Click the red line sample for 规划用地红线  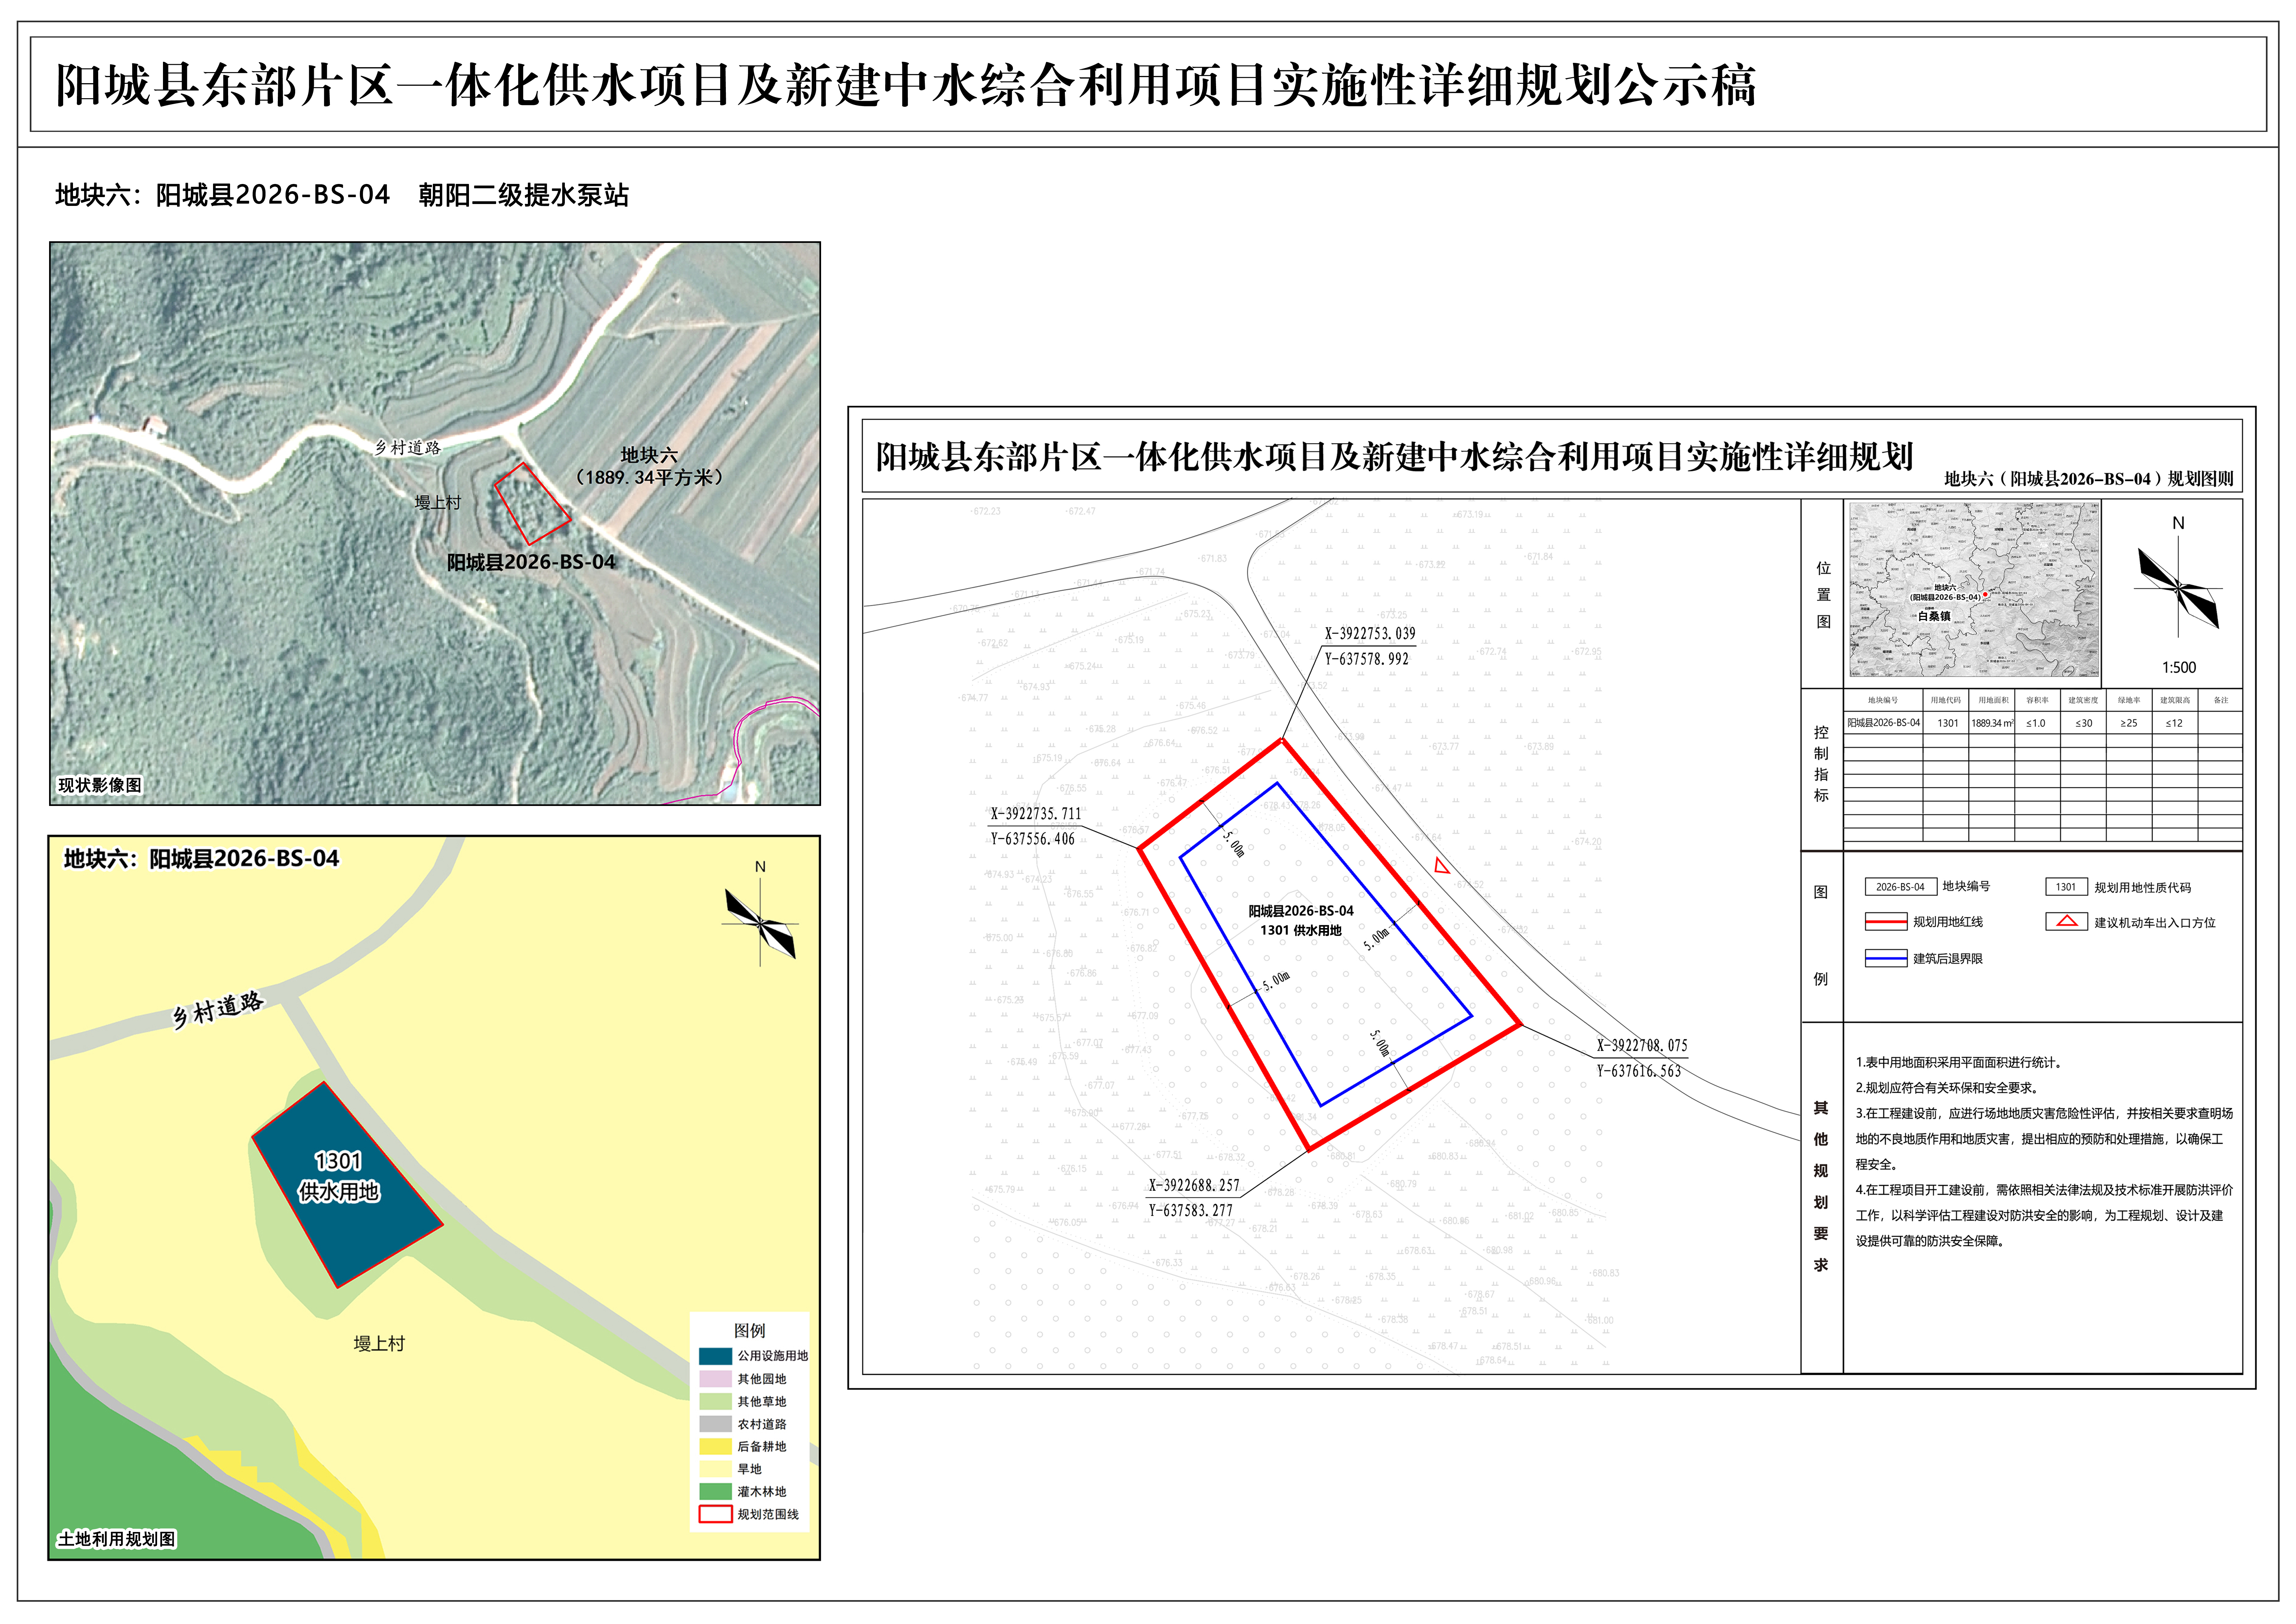(1886, 921)
